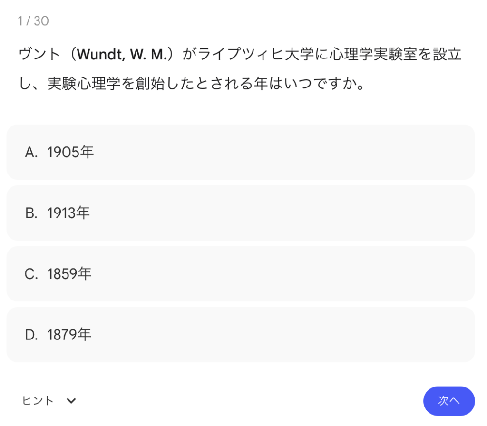Screen dimensions: 487x426
Task: Click the 1 / 30 progress counter
Action: 33,21
